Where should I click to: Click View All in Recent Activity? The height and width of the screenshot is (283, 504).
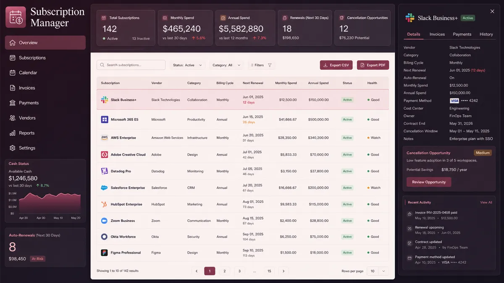tap(486, 203)
